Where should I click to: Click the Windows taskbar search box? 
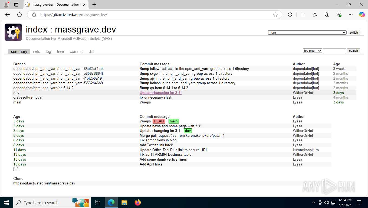click(x=51, y=203)
